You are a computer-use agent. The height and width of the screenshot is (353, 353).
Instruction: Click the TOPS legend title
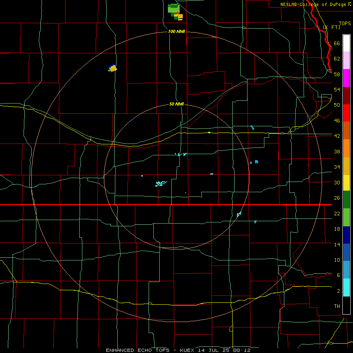click(345, 23)
